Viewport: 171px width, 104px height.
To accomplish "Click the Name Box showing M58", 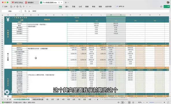I will click(x=10, y=11).
